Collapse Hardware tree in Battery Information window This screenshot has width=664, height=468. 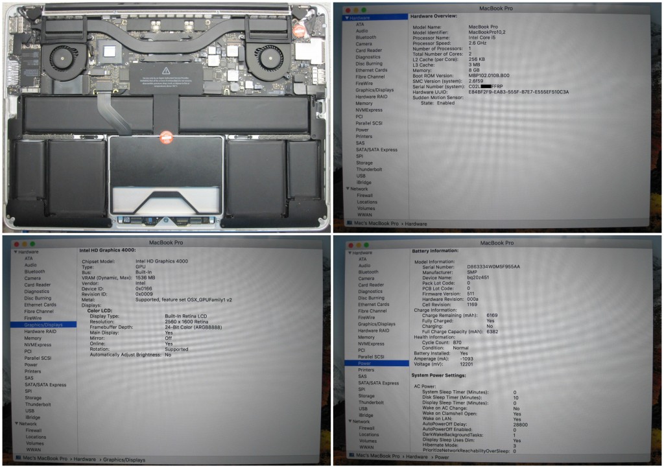[348, 252]
